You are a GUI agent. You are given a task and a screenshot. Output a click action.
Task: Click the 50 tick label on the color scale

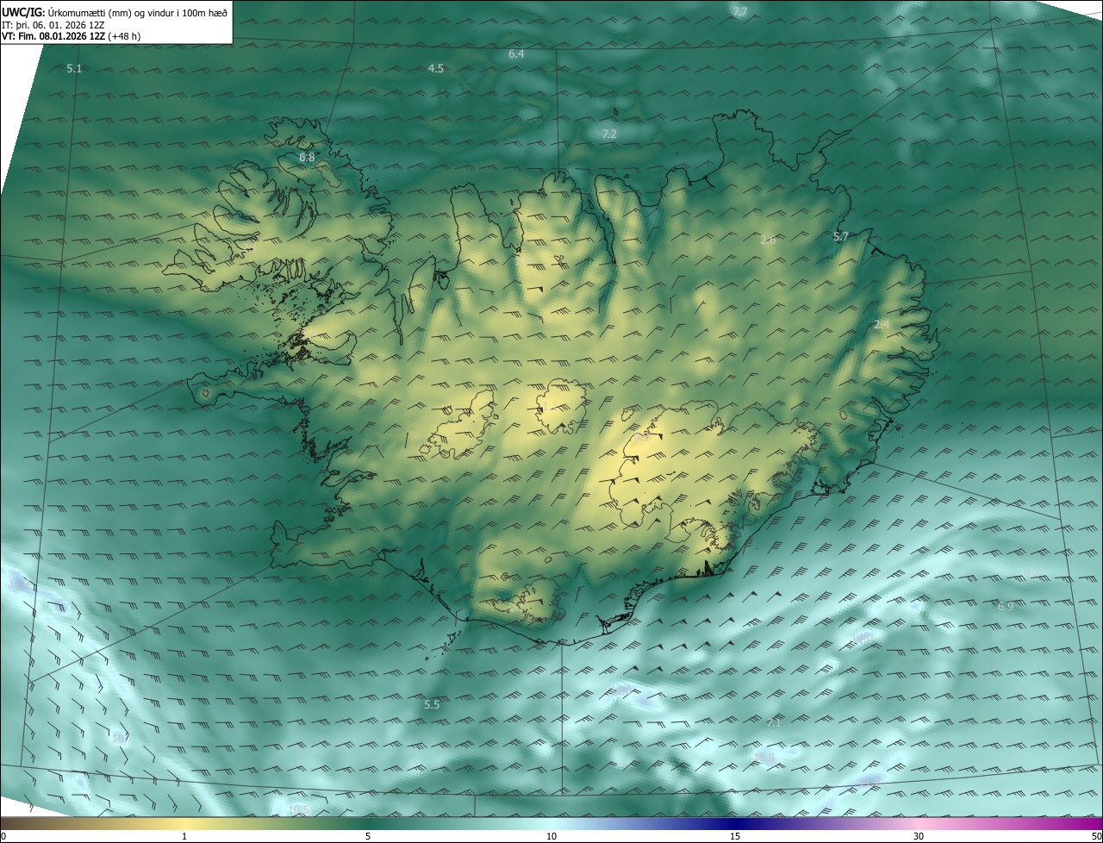click(1096, 836)
